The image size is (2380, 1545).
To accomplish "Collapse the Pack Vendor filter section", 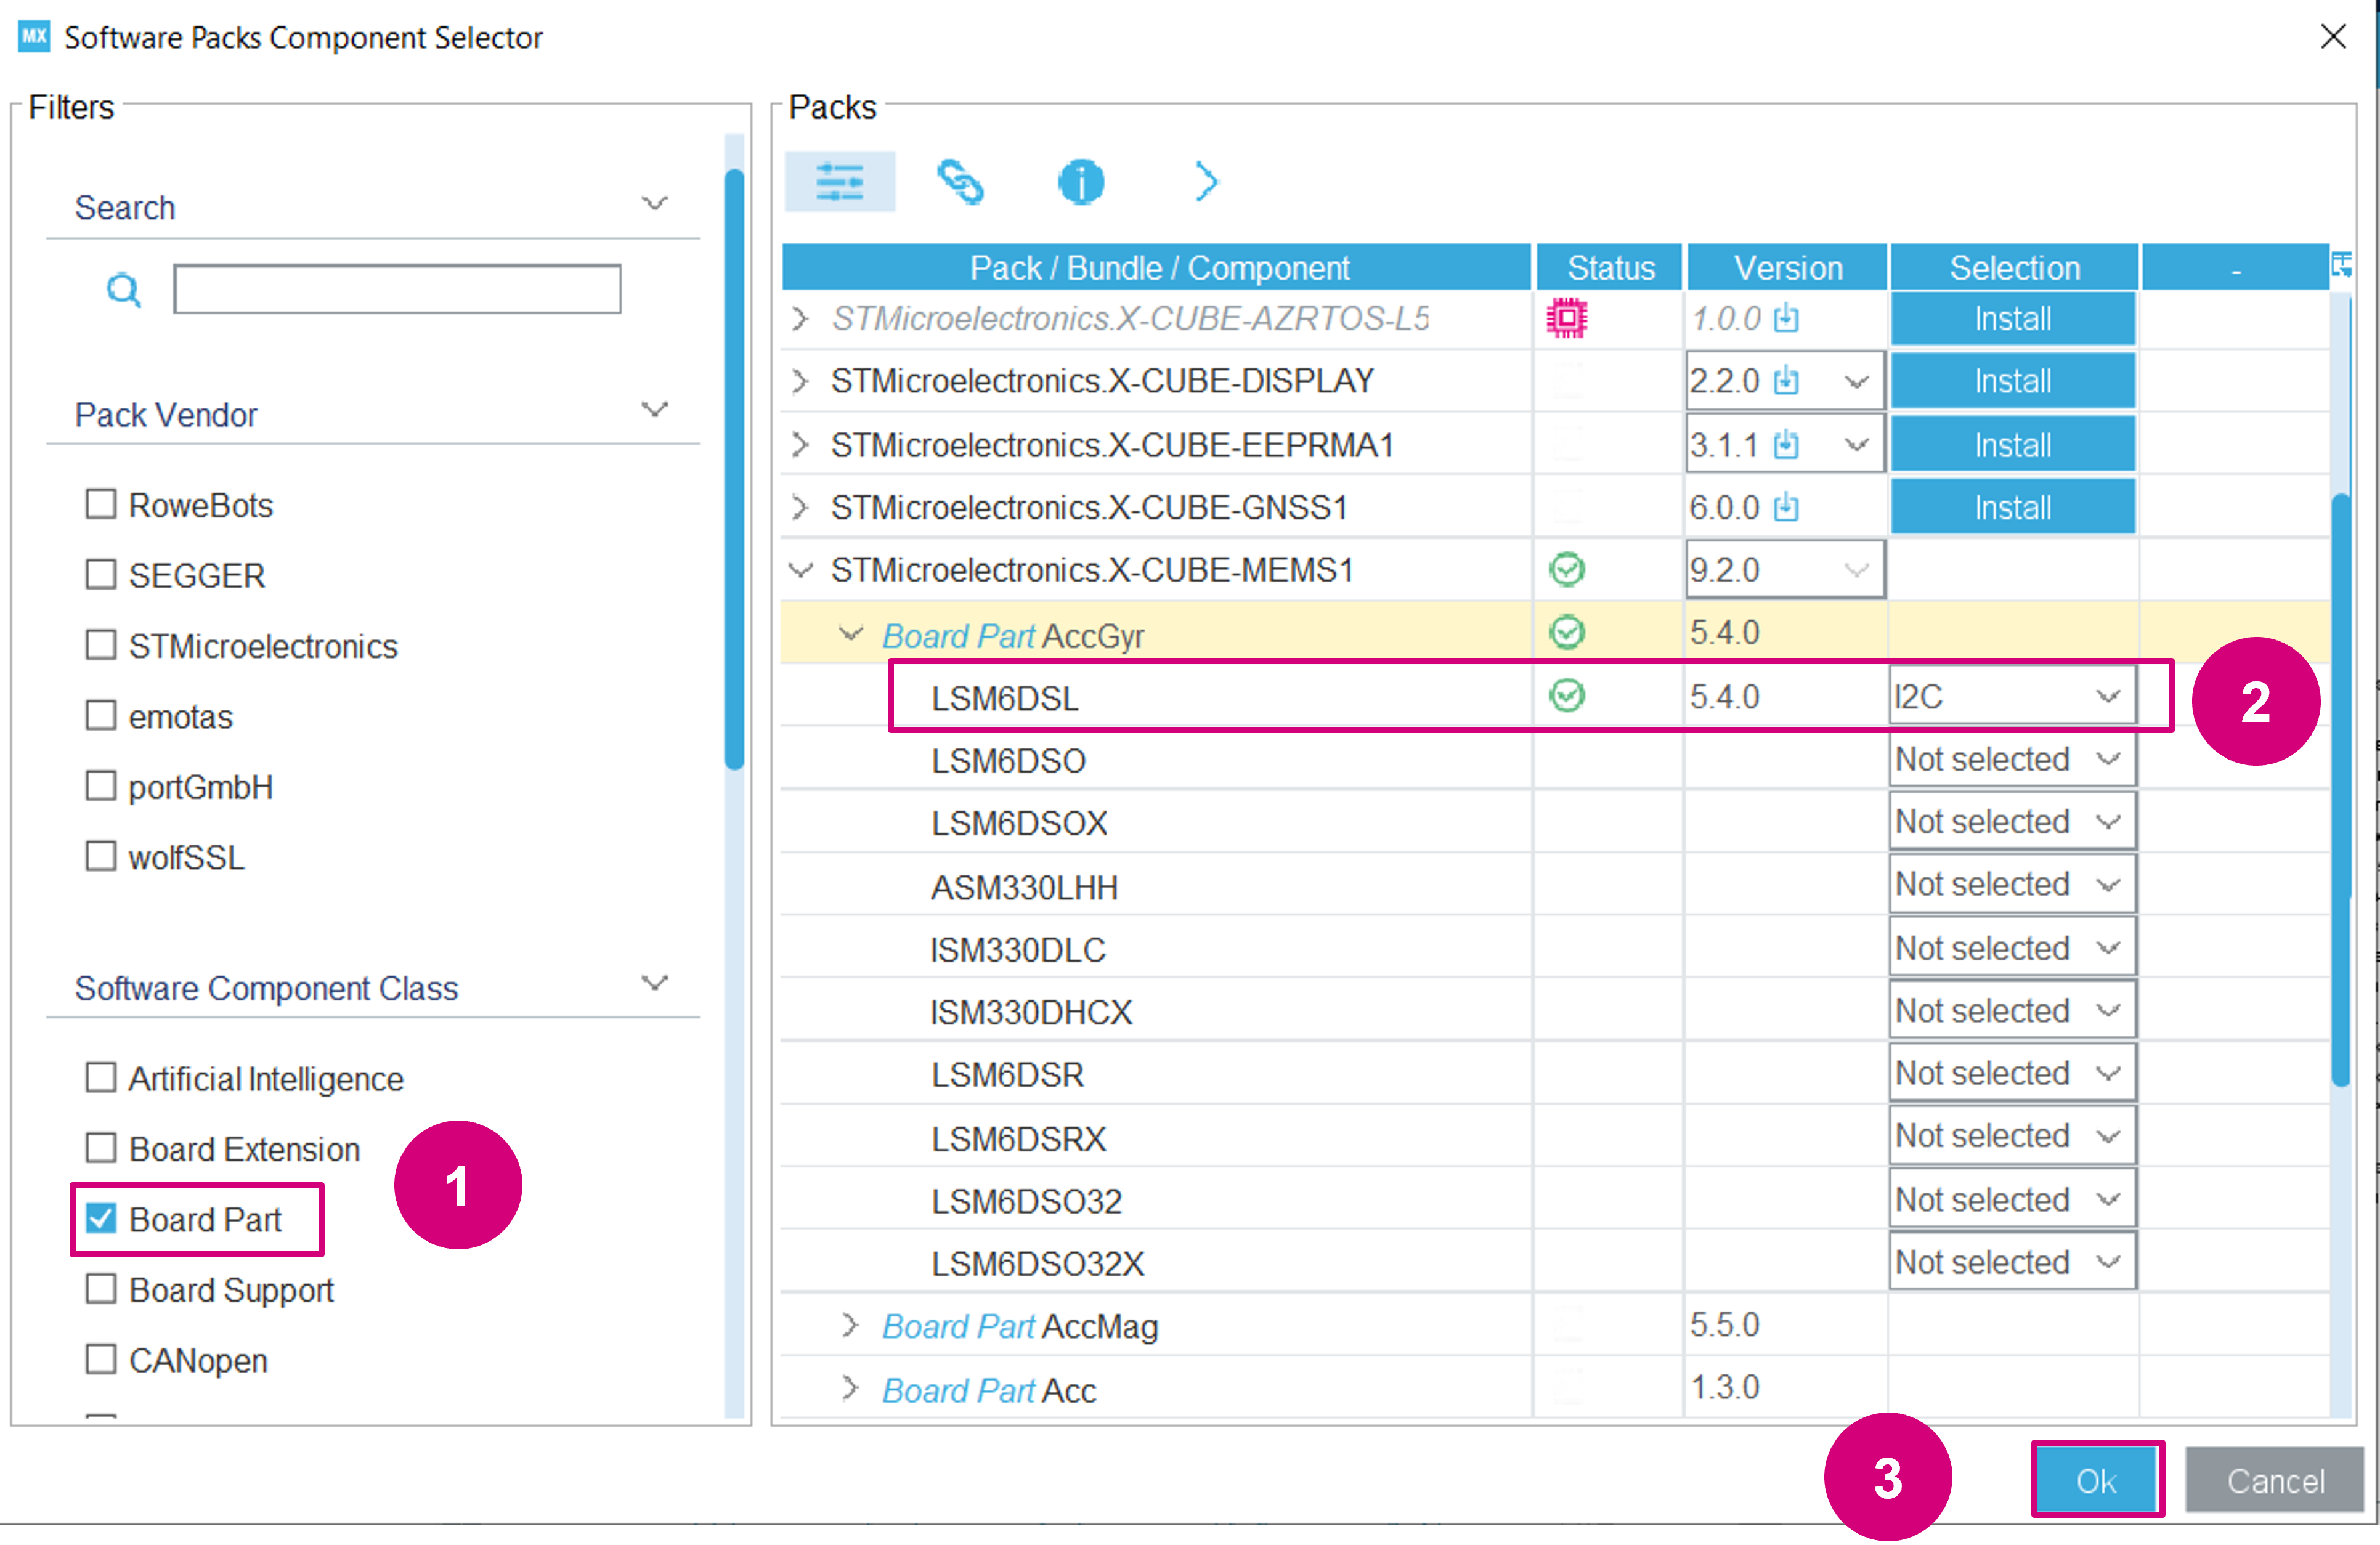I will (x=655, y=410).
